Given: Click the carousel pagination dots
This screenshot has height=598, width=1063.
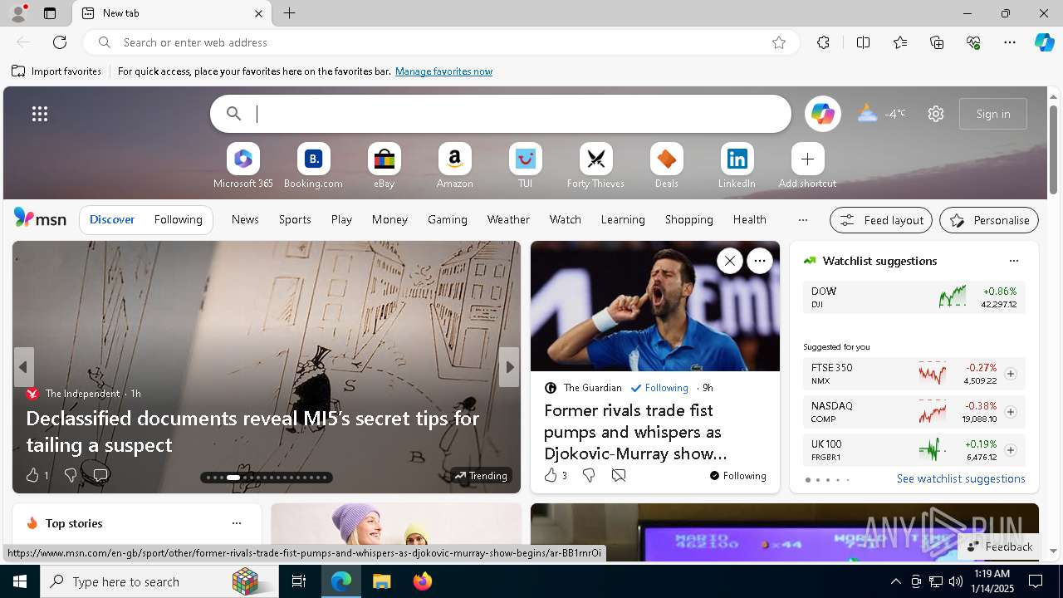Looking at the screenshot, I should pos(267,478).
